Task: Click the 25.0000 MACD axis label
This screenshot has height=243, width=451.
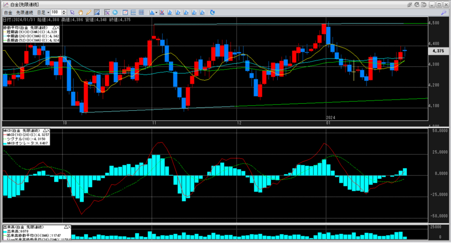Action: click(440, 152)
